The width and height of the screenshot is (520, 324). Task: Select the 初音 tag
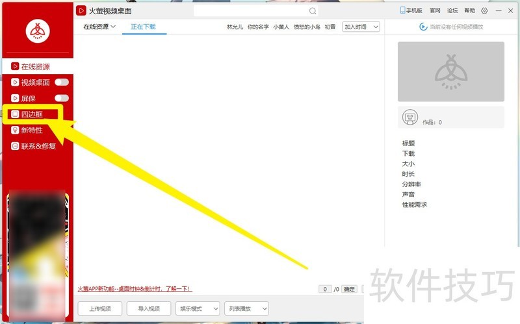(330, 27)
